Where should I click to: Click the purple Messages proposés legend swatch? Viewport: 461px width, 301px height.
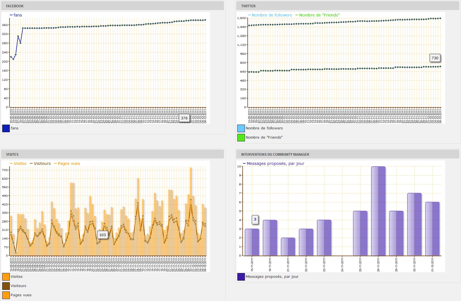[241, 277]
